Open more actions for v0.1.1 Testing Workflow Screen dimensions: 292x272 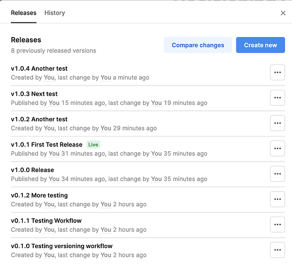[277, 224]
